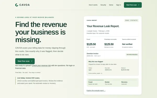Click the A SECOND LOOK AT YOUR INVOICE BALANCES tagline

[35, 18]
